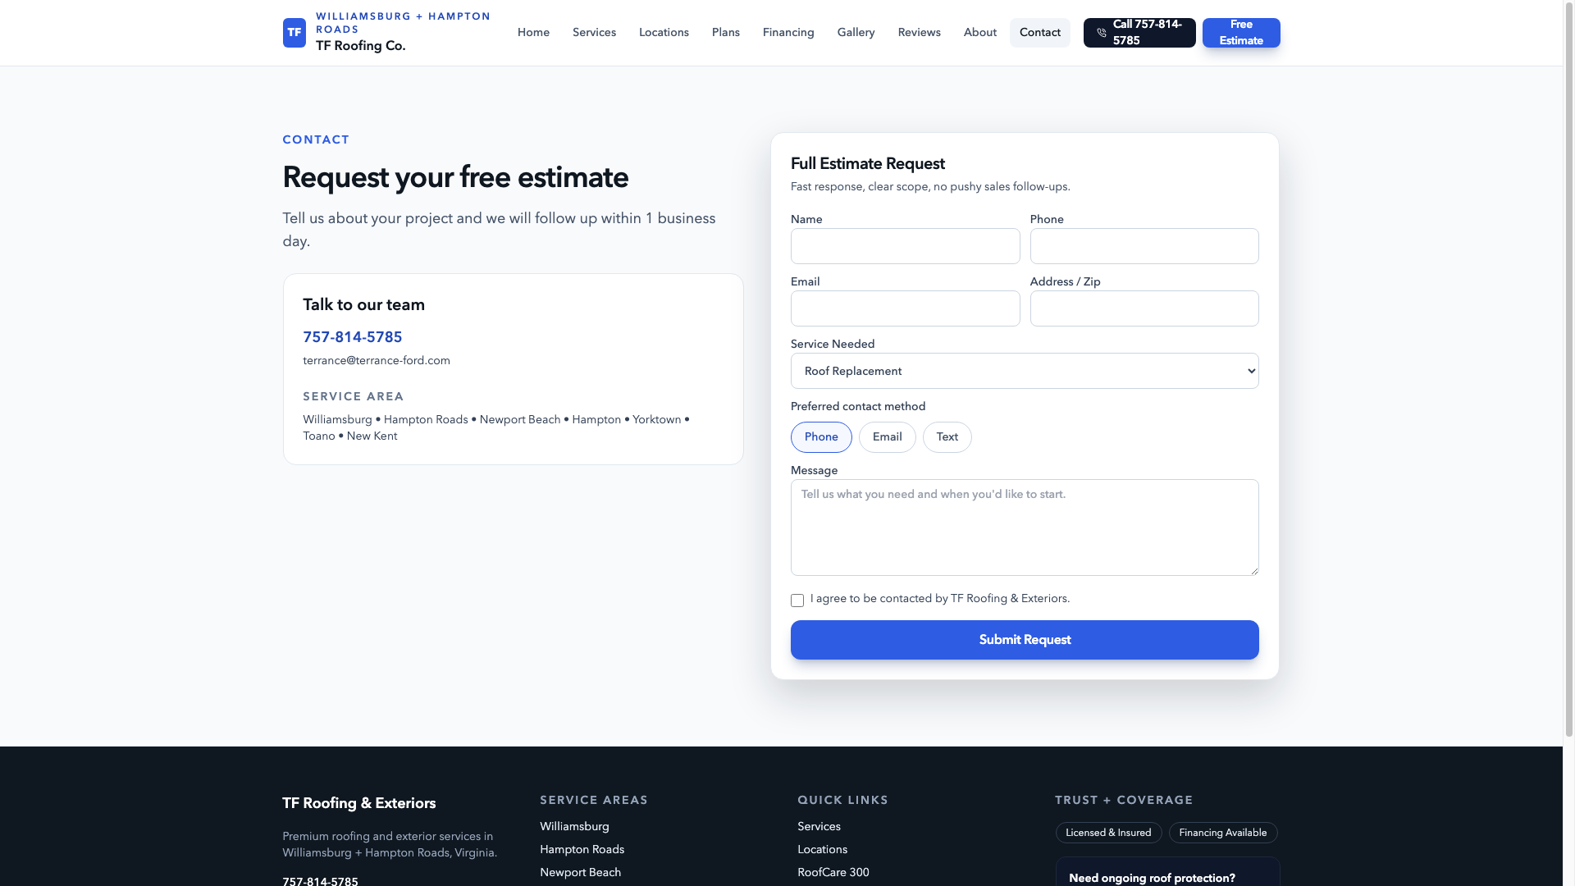Click the terrance@terrance-ford.com email link

click(x=376, y=360)
